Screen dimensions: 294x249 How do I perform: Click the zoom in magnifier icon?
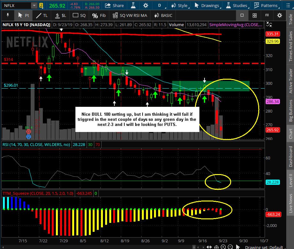pos(223,247)
